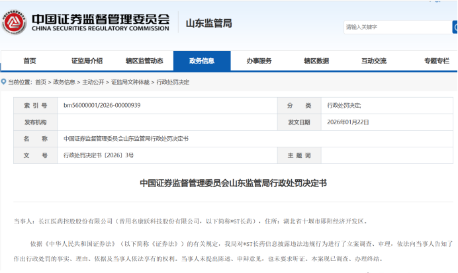
Task: Click the 发文日期 table label
Action: tap(299, 122)
